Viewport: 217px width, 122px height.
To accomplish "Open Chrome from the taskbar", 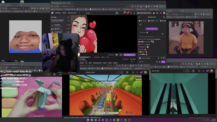I will click(x=96, y=120).
